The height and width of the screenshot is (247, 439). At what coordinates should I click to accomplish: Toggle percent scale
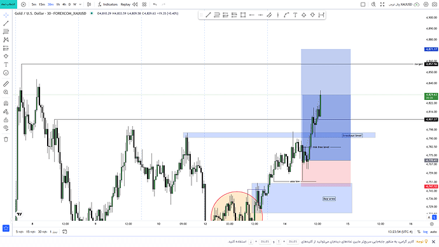(419, 232)
